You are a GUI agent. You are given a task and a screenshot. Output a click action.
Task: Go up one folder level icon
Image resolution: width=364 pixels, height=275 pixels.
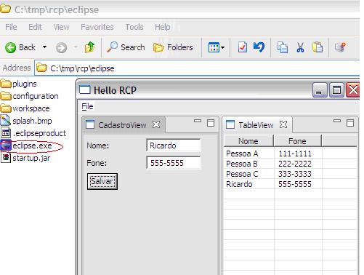pyautogui.click(x=89, y=47)
